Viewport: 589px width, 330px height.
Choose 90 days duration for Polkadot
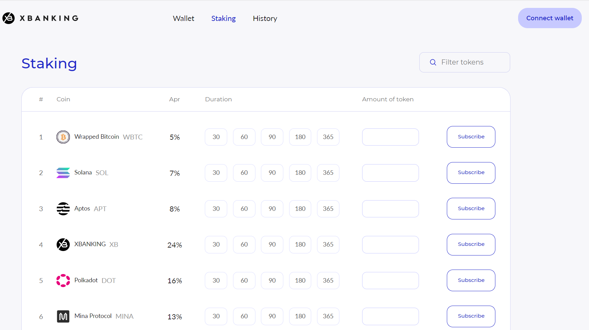point(272,281)
